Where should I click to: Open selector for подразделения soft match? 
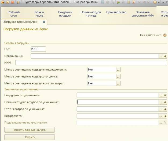[118, 70]
